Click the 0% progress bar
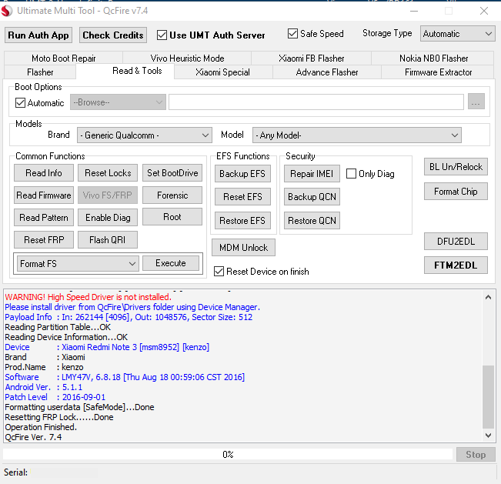The image size is (501, 484). tap(228, 454)
